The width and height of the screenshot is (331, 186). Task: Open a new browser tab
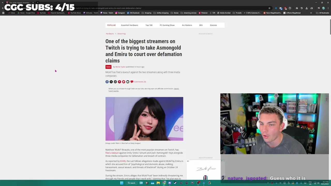pyautogui.click(x=37, y=3)
